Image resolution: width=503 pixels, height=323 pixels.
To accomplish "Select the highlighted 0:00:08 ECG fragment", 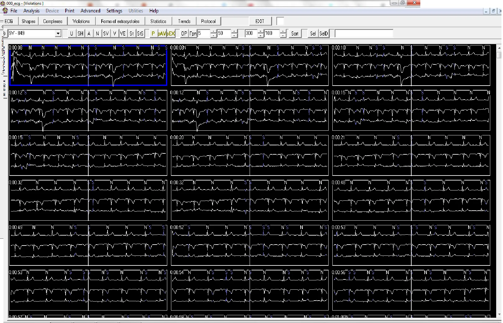I will [x=88, y=65].
